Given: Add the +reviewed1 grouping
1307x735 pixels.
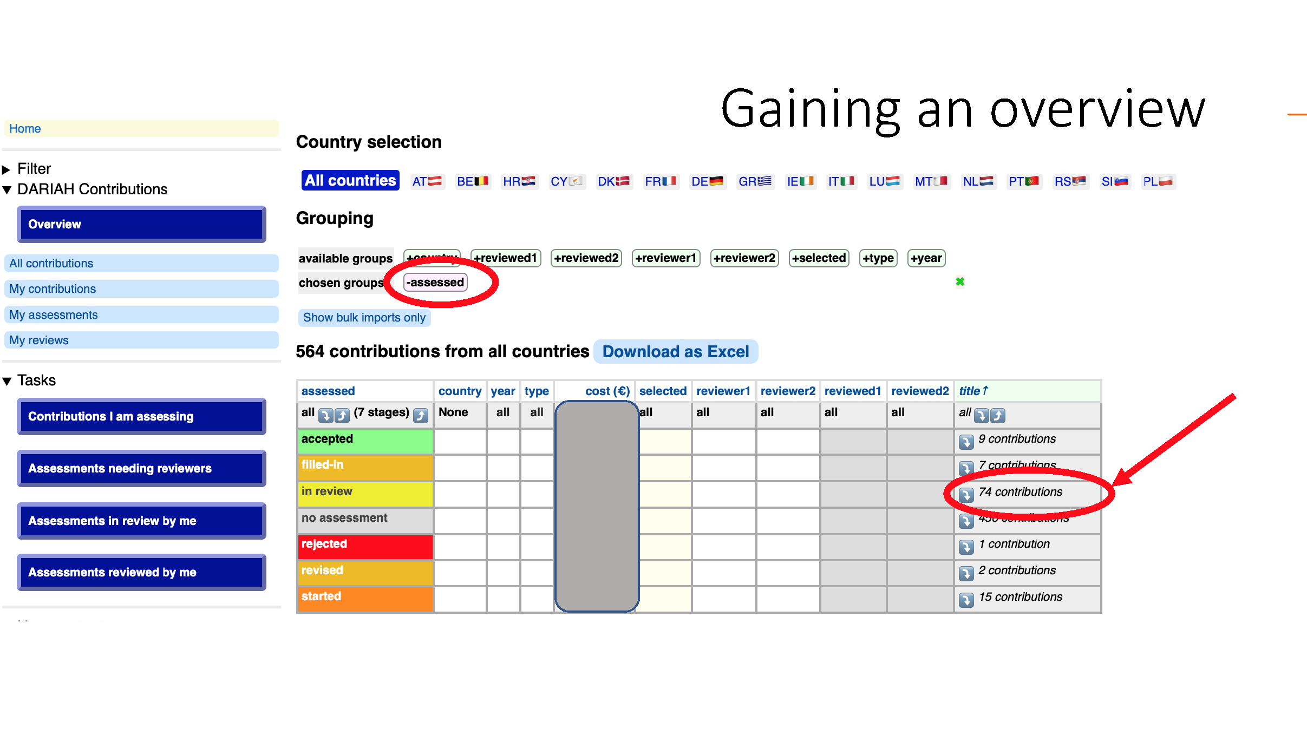Looking at the screenshot, I should tap(506, 258).
